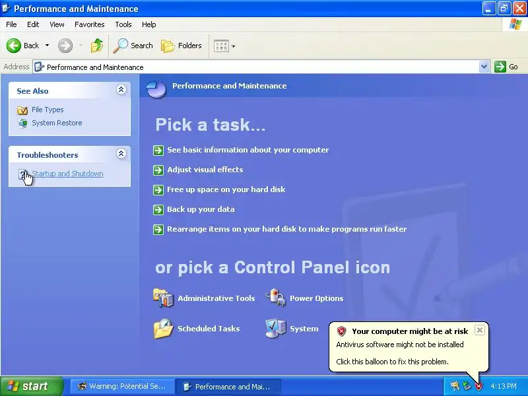Image resolution: width=528 pixels, height=396 pixels.
Task: Click the System Restore icon
Action: click(22, 123)
